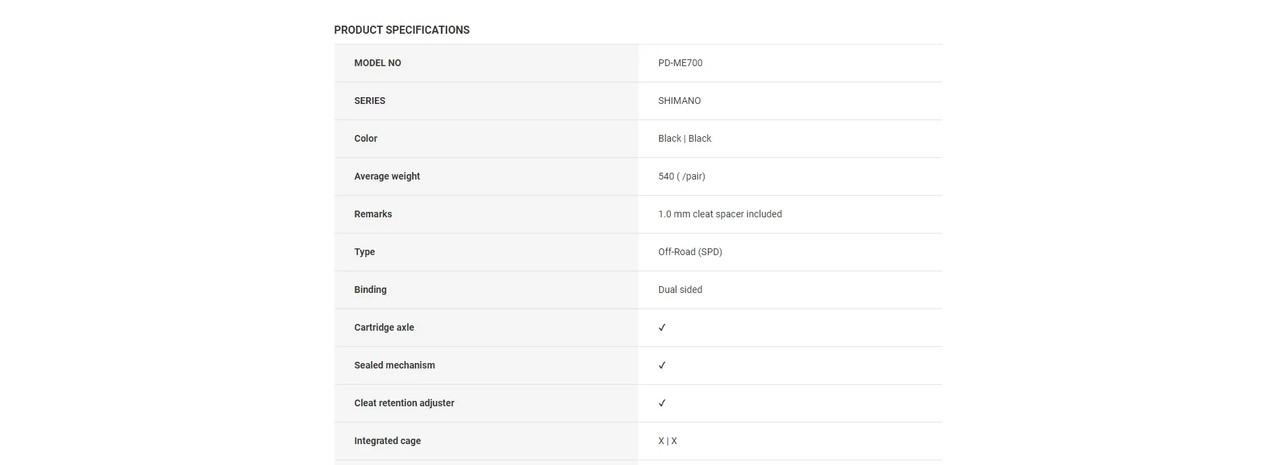Click the 1.0 mm cleat spacer remark

pos(720,214)
